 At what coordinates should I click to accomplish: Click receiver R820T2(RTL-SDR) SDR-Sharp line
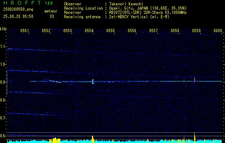(x=148, y=13)
